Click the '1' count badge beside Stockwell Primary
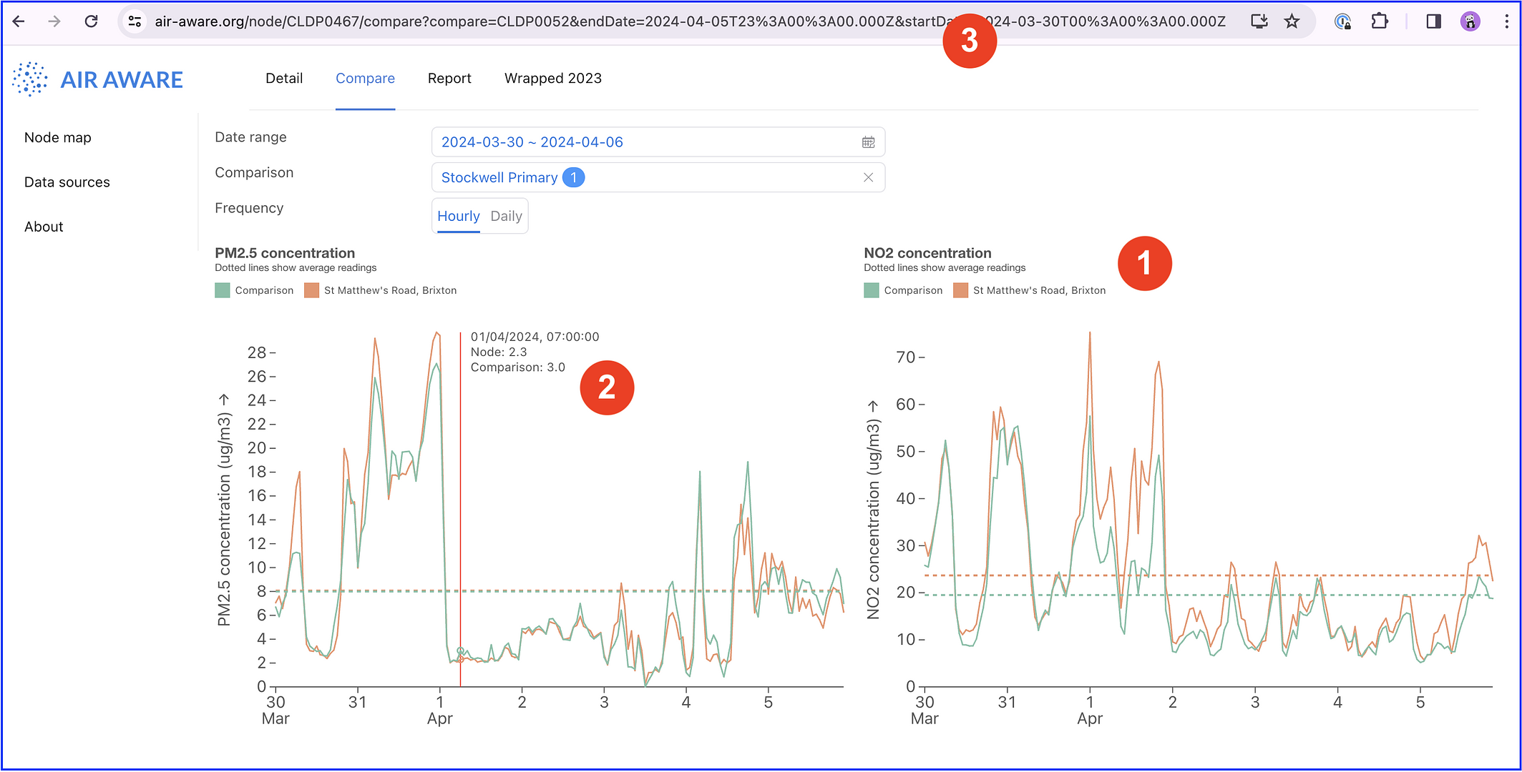Viewport: 1522px width, 772px height. (x=573, y=177)
